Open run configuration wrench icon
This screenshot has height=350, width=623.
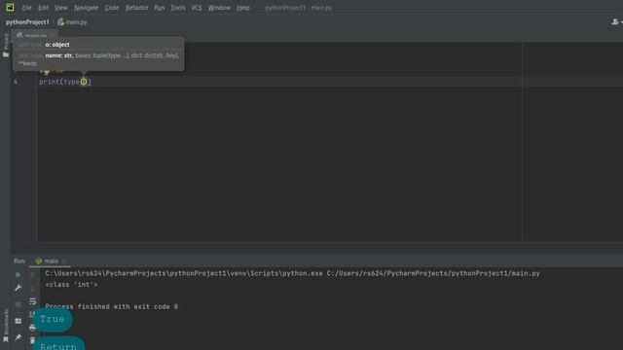click(18, 288)
